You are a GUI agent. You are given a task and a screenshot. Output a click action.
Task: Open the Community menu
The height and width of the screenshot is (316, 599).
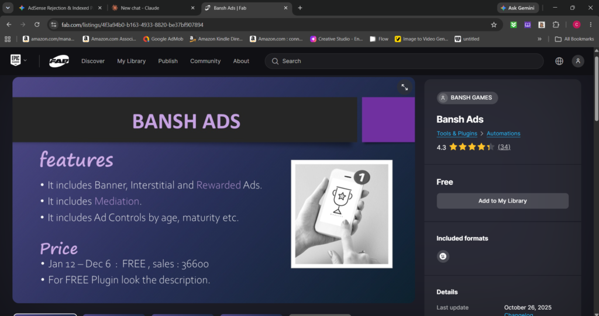[x=205, y=61]
